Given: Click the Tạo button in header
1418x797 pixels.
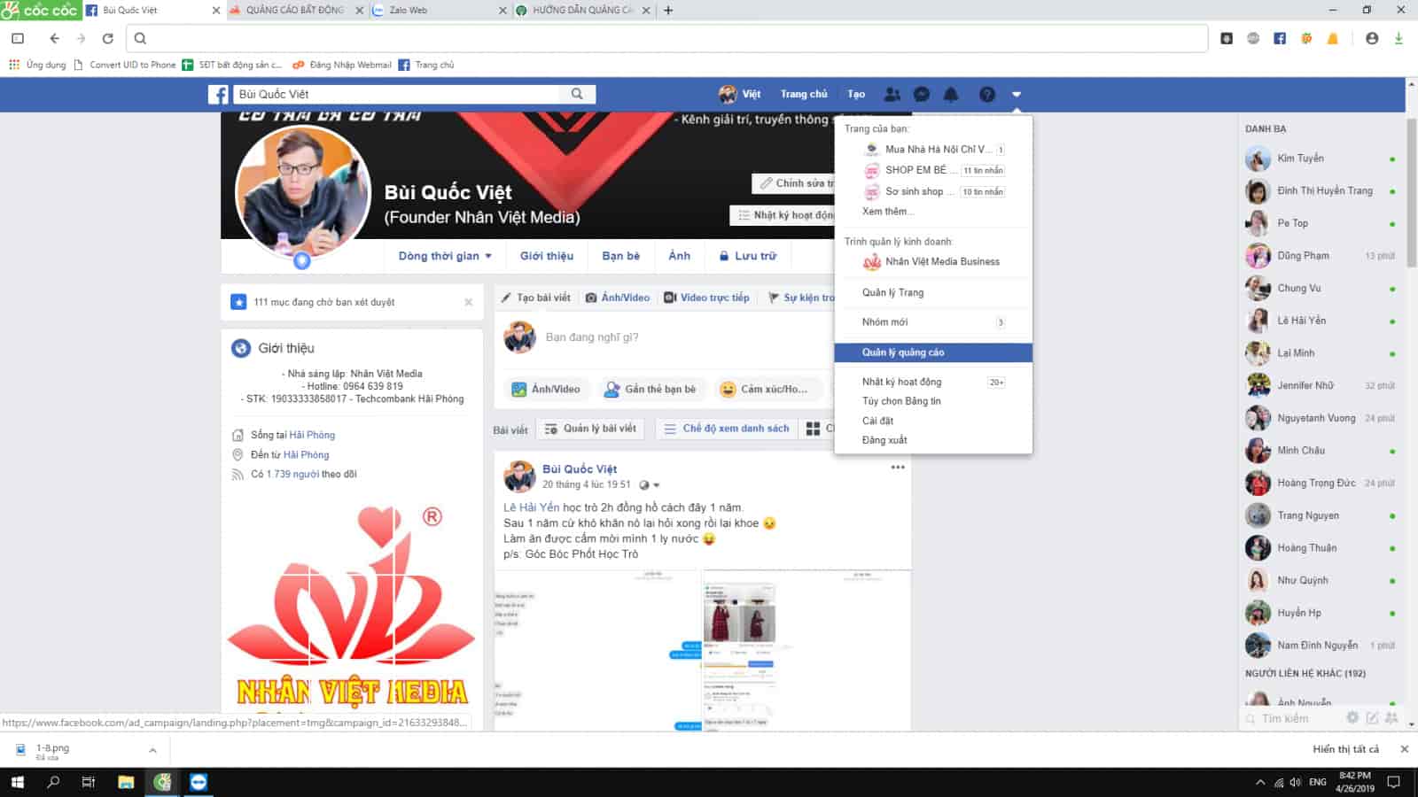Looking at the screenshot, I should coord(856,94).
